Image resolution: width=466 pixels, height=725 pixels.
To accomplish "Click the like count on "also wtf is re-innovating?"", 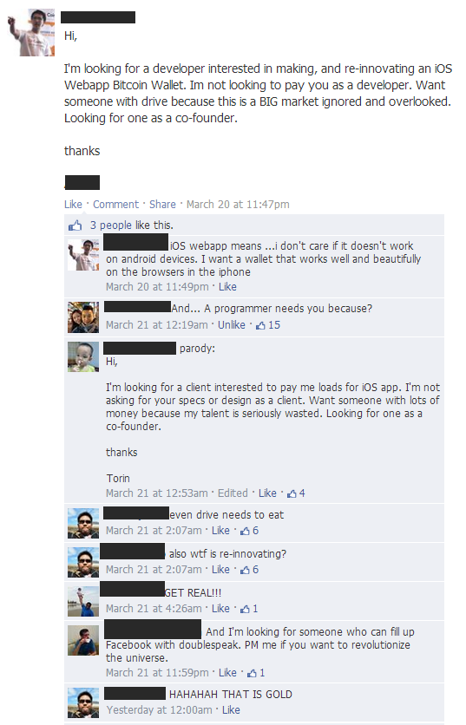I will 255,570.
